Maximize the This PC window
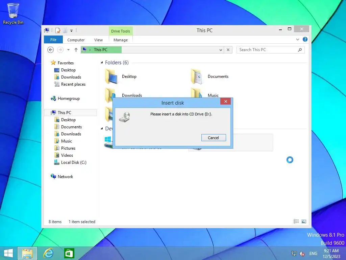 point(290,29)
